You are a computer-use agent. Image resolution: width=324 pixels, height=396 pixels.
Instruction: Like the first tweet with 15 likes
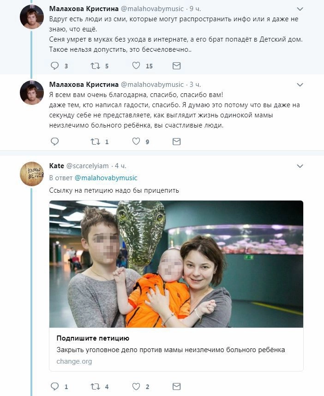pos(136,66)
